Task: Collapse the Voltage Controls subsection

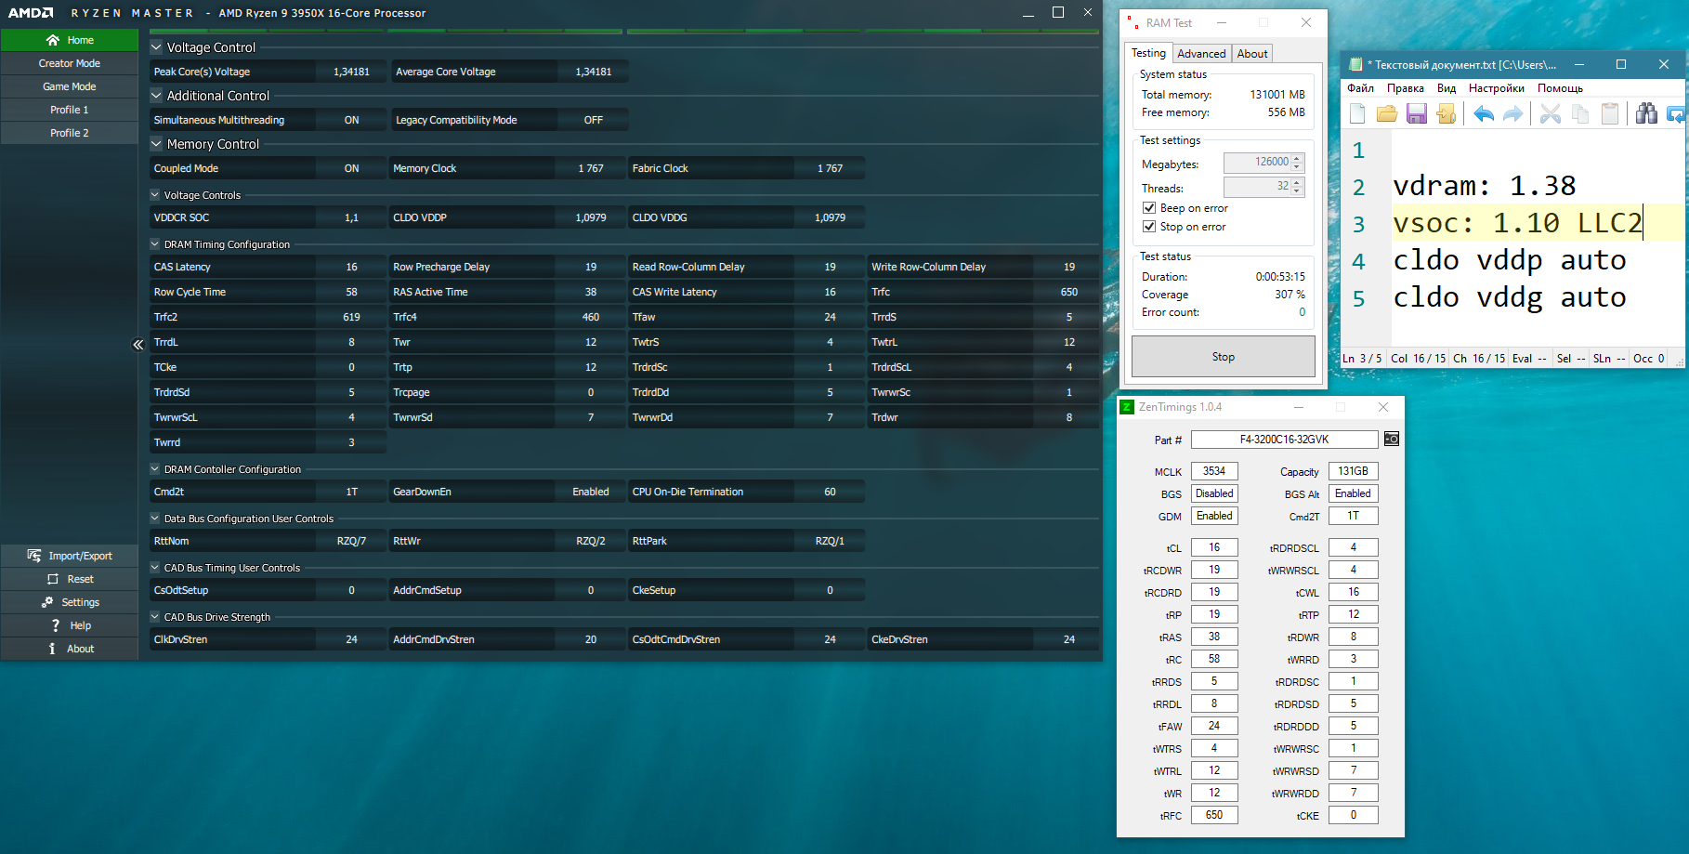Action: click(155, 195)
